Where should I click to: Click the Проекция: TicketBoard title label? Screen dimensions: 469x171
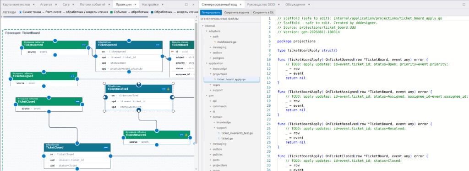coord(22,33)
